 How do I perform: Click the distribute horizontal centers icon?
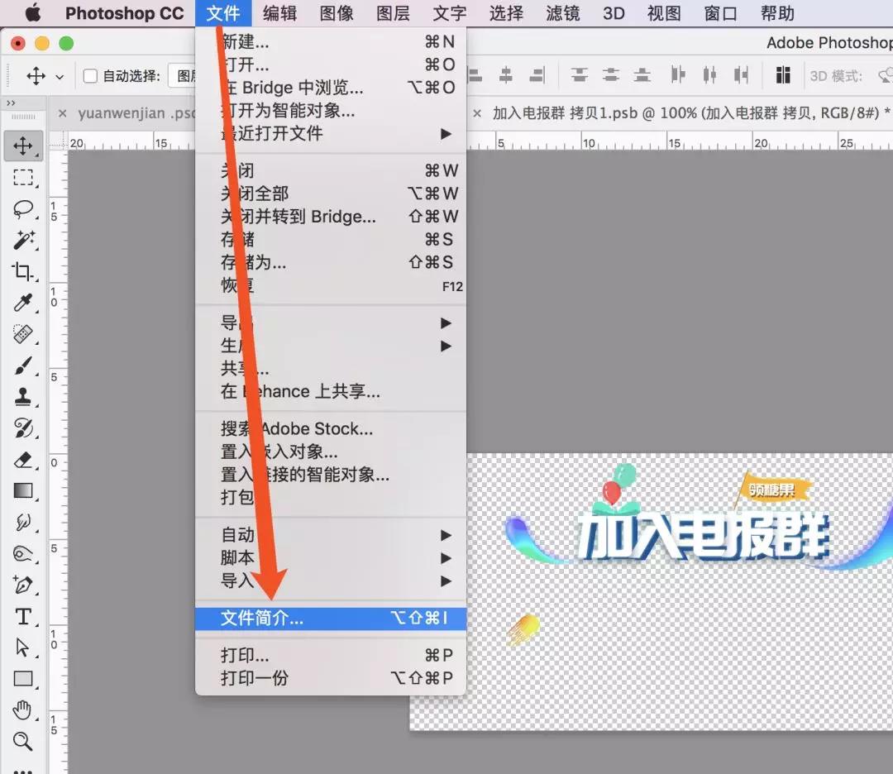709,75
